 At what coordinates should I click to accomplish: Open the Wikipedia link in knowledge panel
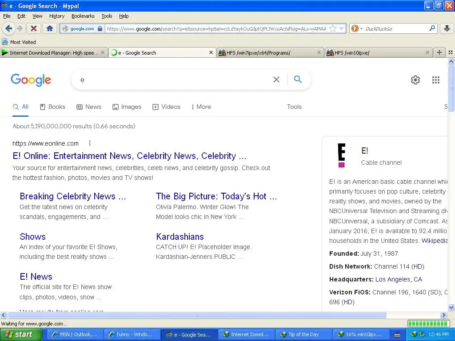coord(435,241)
